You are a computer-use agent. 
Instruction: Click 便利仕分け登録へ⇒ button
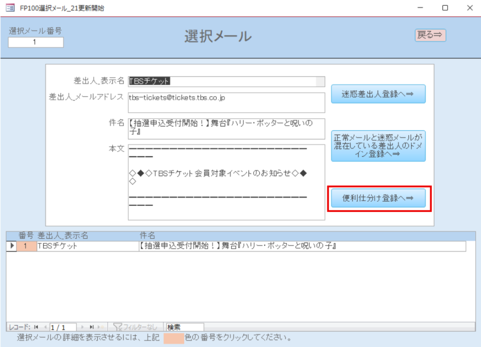click(378, 198)
